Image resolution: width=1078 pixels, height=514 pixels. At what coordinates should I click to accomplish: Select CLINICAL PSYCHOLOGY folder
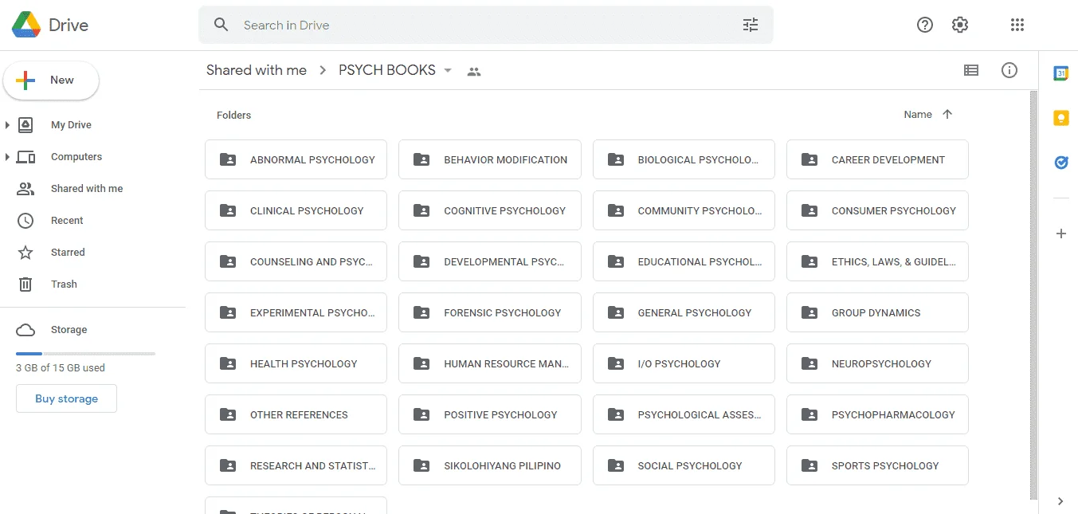(x=296, y=210)
